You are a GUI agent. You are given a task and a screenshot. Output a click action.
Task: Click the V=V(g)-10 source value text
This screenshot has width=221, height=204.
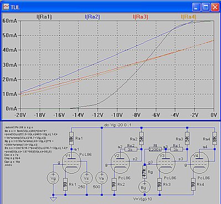coord(143,199)
